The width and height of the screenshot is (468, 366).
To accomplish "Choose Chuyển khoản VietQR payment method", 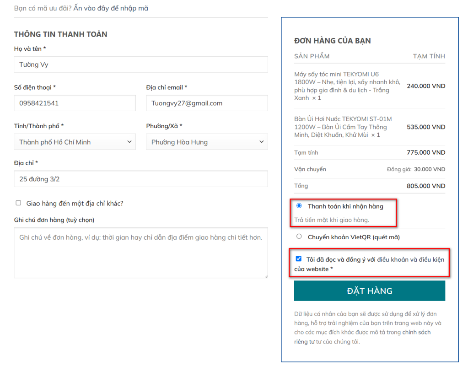I will click(x=299, y=237).
